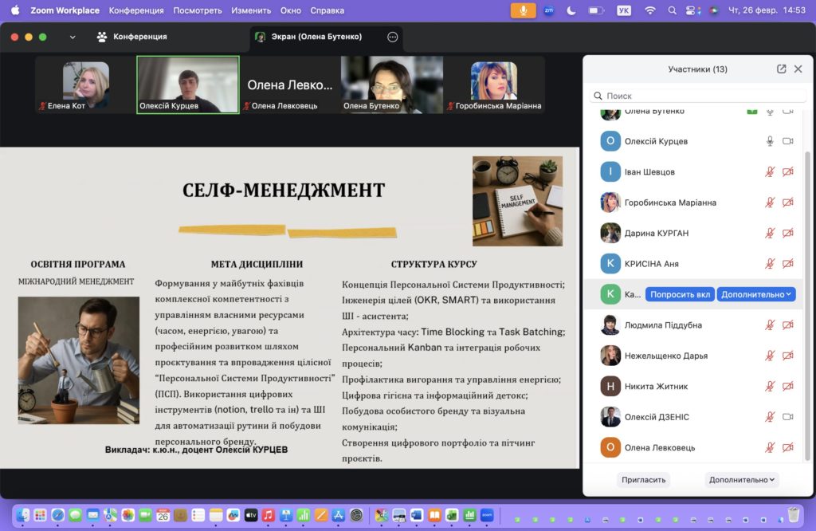Open the Дополнительно dropdown at the panel bottom
The width and height of the screenshot is (816, 531).
[741, 480]
